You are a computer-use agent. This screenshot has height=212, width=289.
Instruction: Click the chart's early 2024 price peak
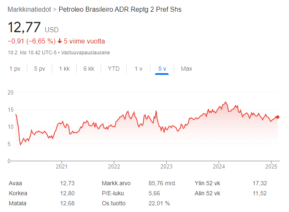pos(226,102)
